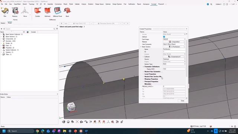This screenshot has height=134, width=238.
Task: Open File Explorer from the taskbar
Action: click(64, 131)
